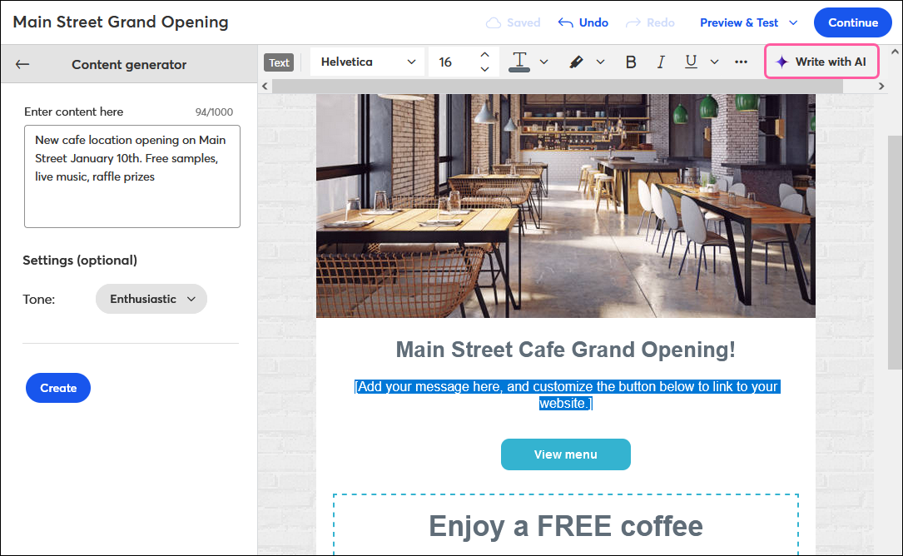Click the Create button
The image size is (903, 556).
tap(58, 388)
